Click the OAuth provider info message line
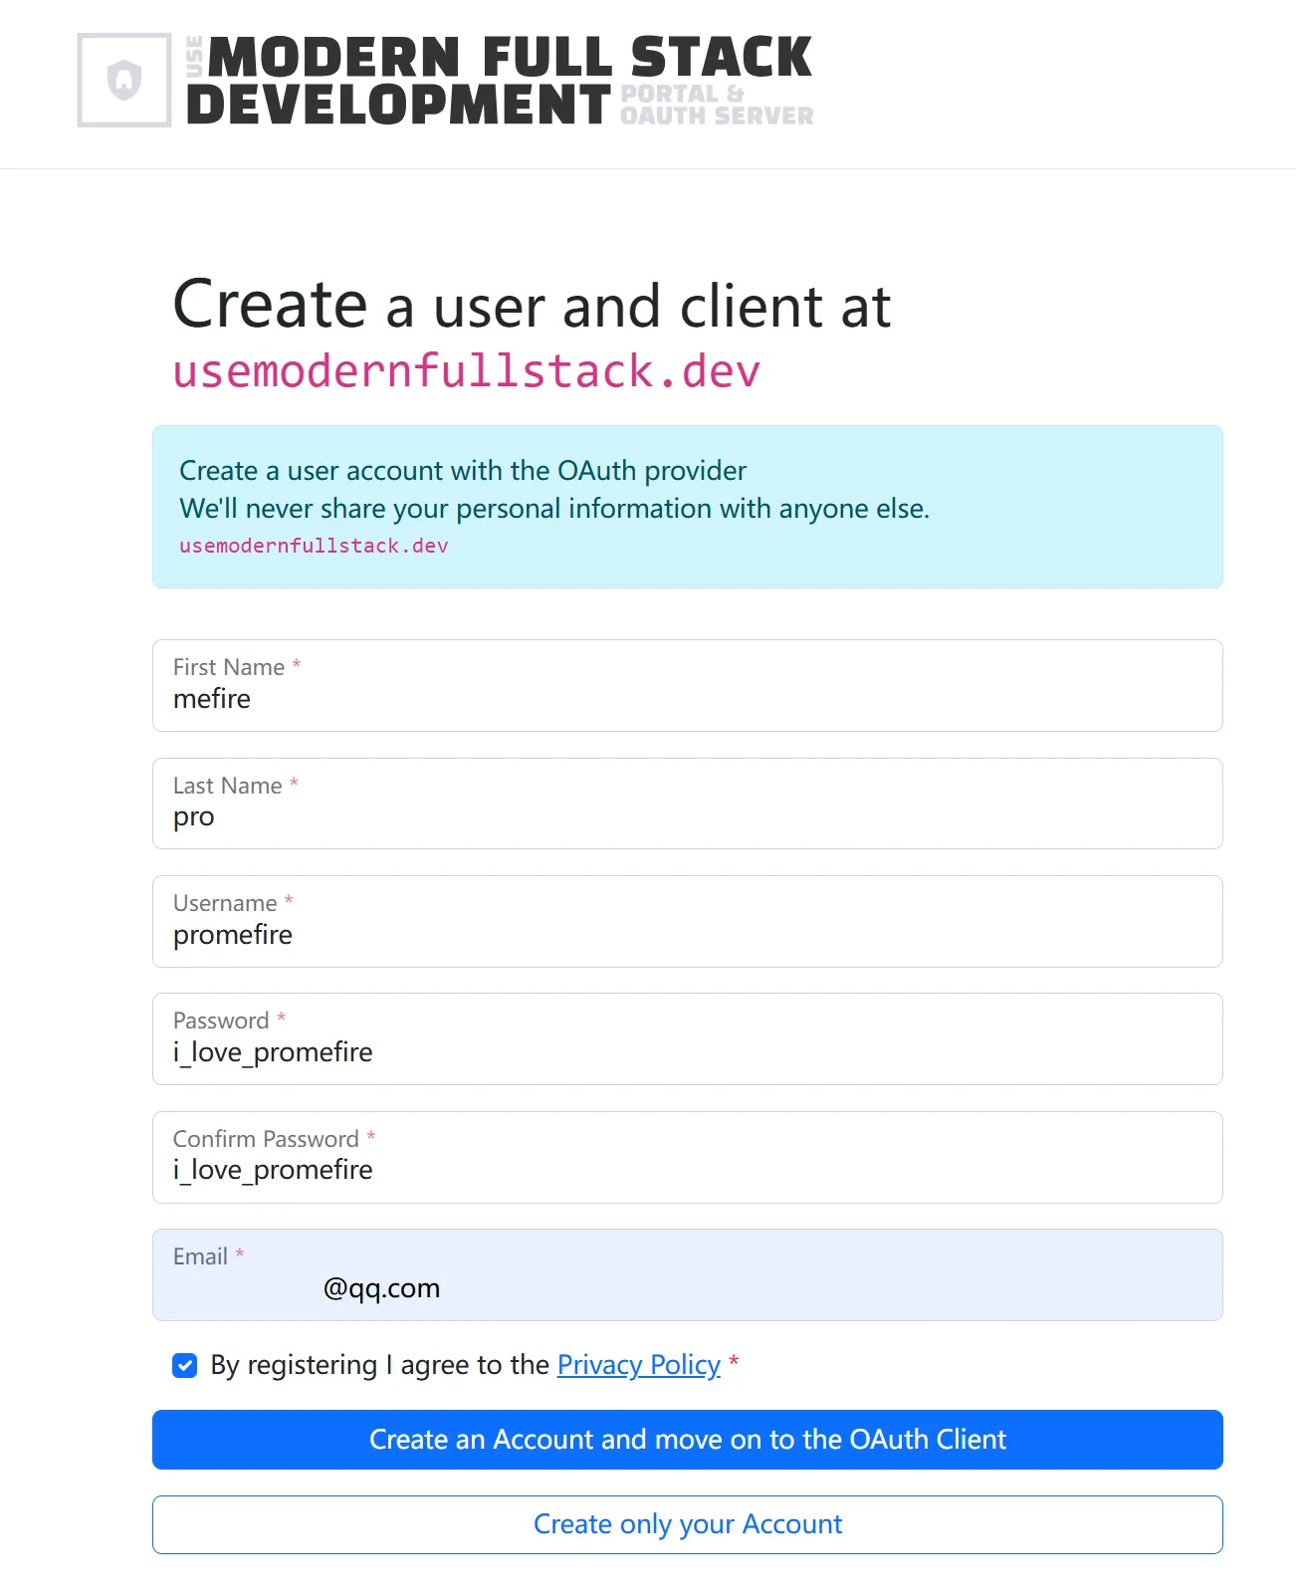1296x1595 pixels. click(463, 471)
